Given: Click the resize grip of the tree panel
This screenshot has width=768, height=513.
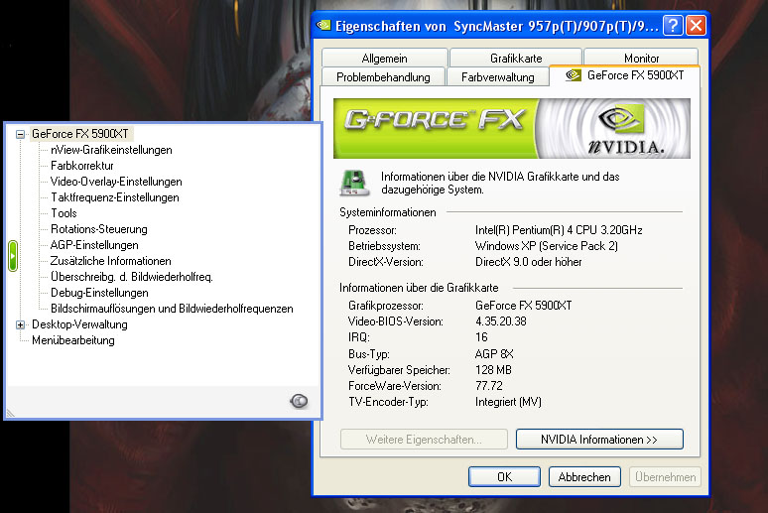Looking at the screenshot, I should point(10,414).
